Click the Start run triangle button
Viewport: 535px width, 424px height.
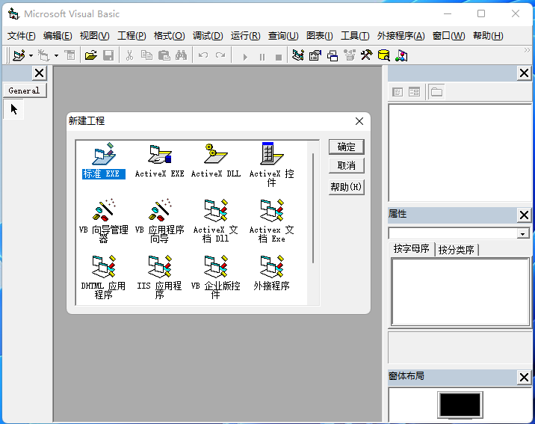245,57
